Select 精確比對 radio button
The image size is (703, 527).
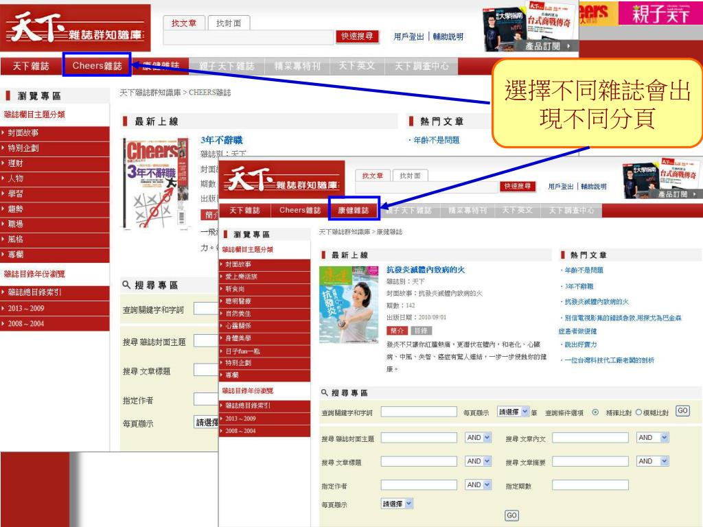pyautogui.click(x=595, y=412)
